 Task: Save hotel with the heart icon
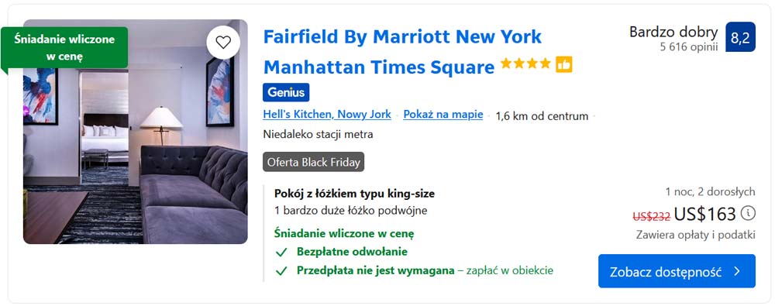click(x=223, y=43)
